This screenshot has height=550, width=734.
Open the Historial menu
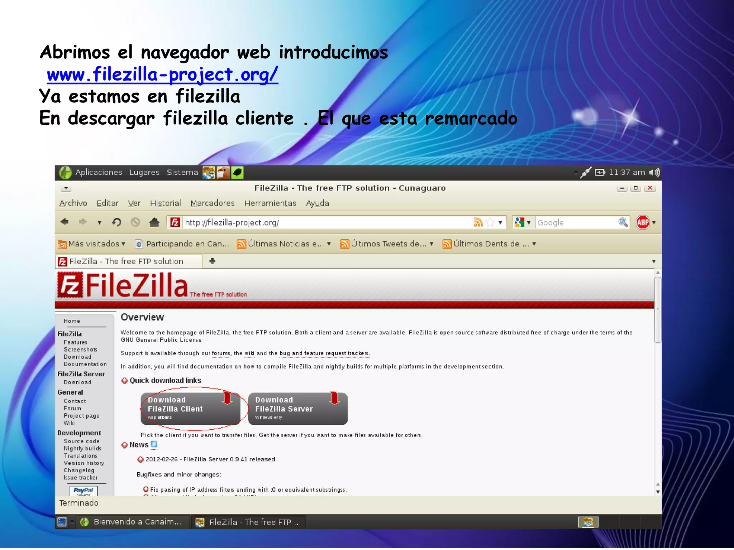165,203
